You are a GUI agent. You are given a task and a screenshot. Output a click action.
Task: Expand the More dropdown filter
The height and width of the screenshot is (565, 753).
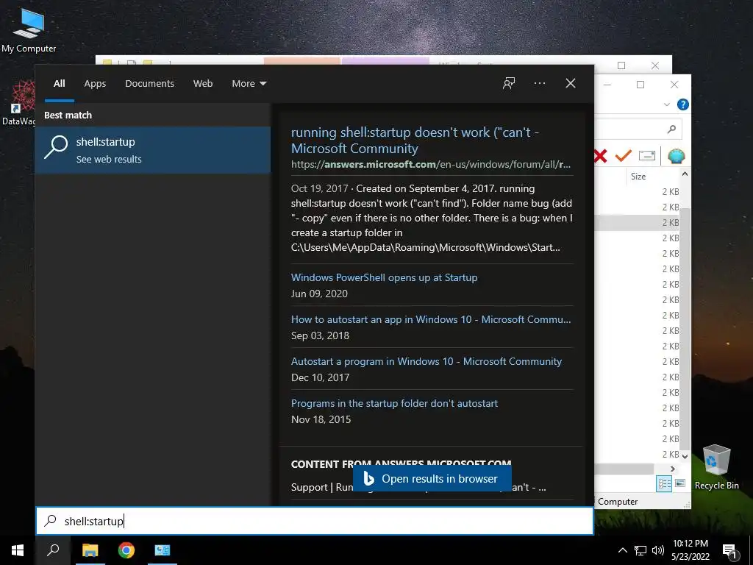[249, 84]
